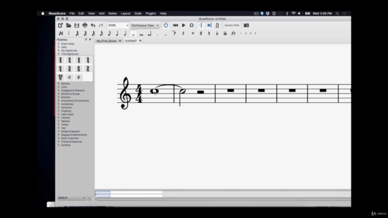
Task: Open the Apple menu
Action: coord(43,13)
